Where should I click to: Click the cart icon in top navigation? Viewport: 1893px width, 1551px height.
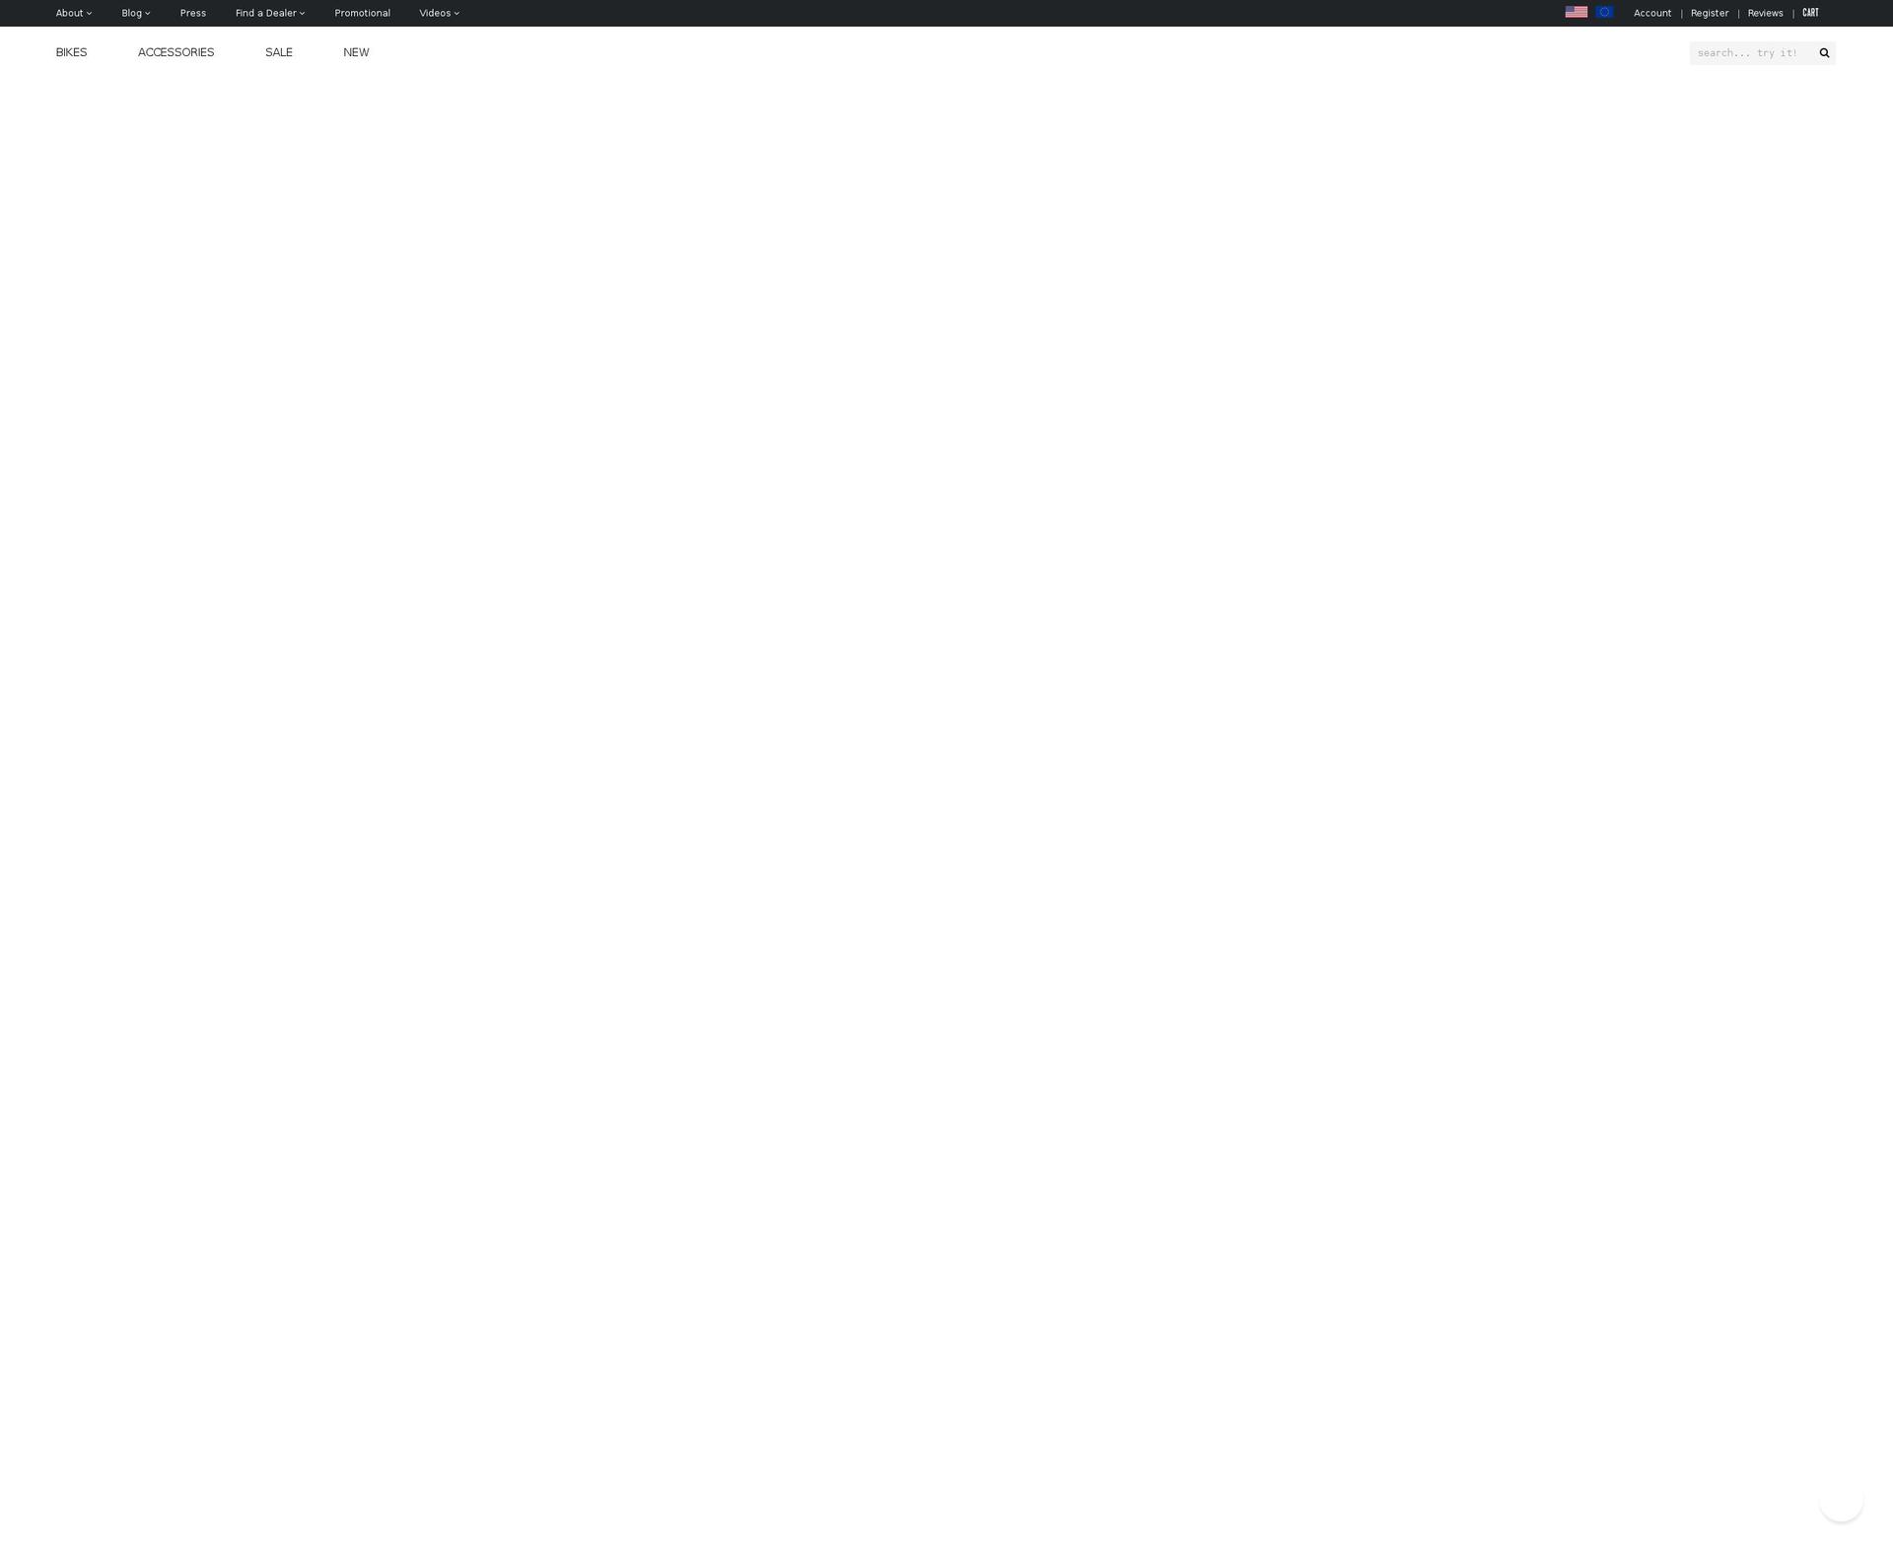coord(1809,13)
